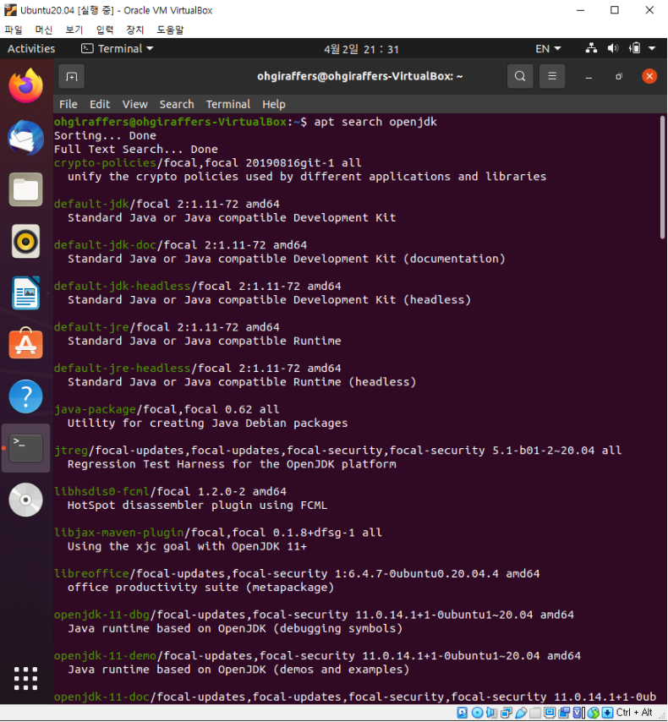Click VirtualBox network adapters status icon
The height and width of the screenshot is (722, 668).
point(506,713)
